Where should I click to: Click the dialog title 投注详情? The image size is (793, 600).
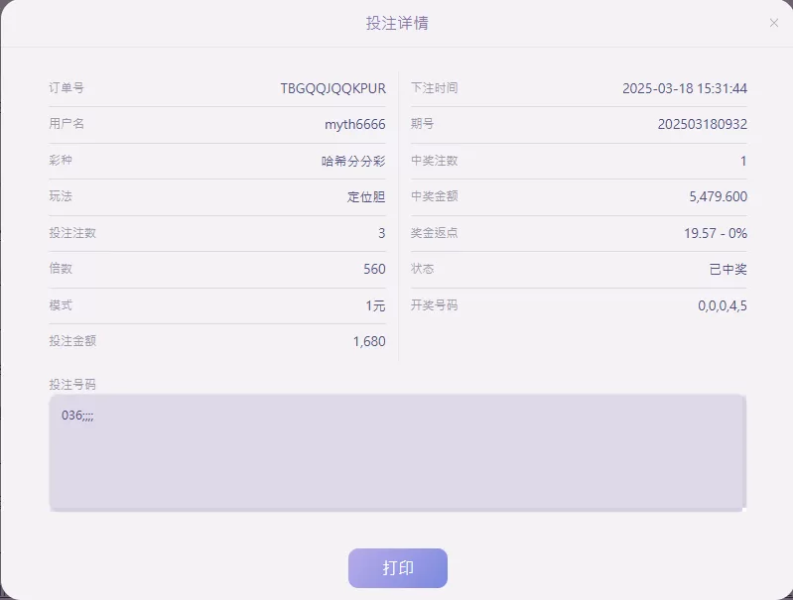coord(397,23)
